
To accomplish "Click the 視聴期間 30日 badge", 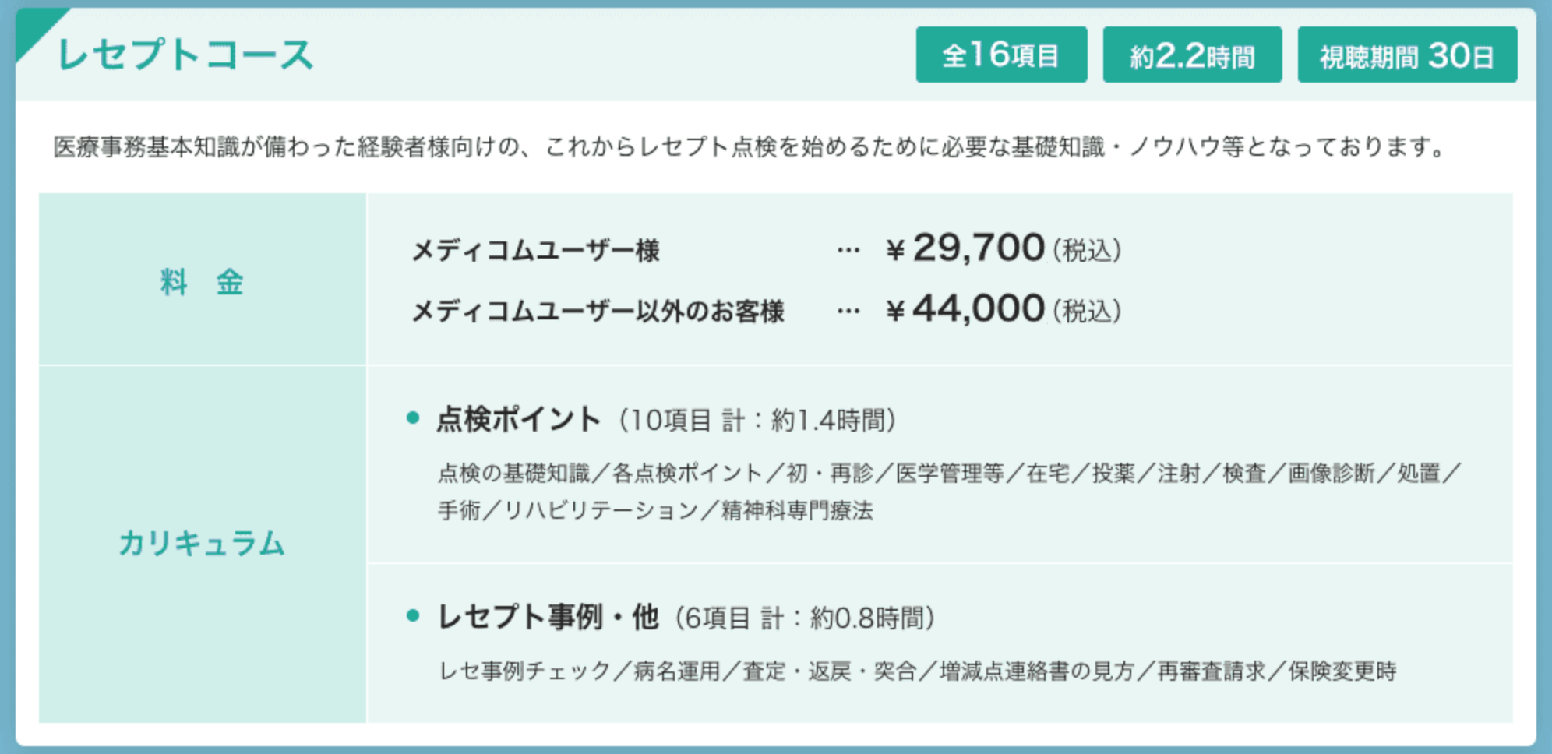I will pyautogui.click(x=1406, y=55).
